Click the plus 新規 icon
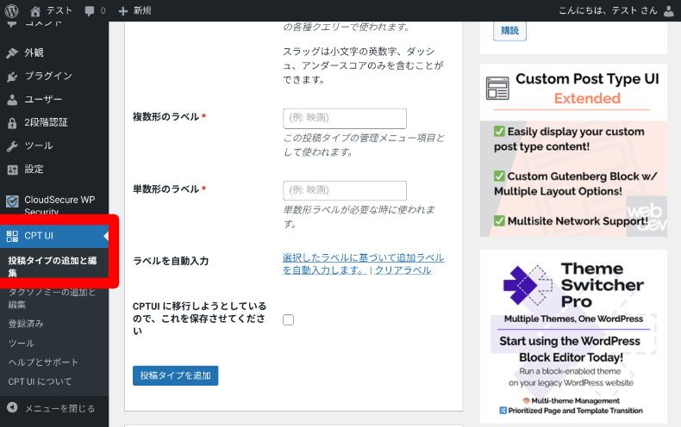Screen dimensions: 681x427 pos(123,11)
